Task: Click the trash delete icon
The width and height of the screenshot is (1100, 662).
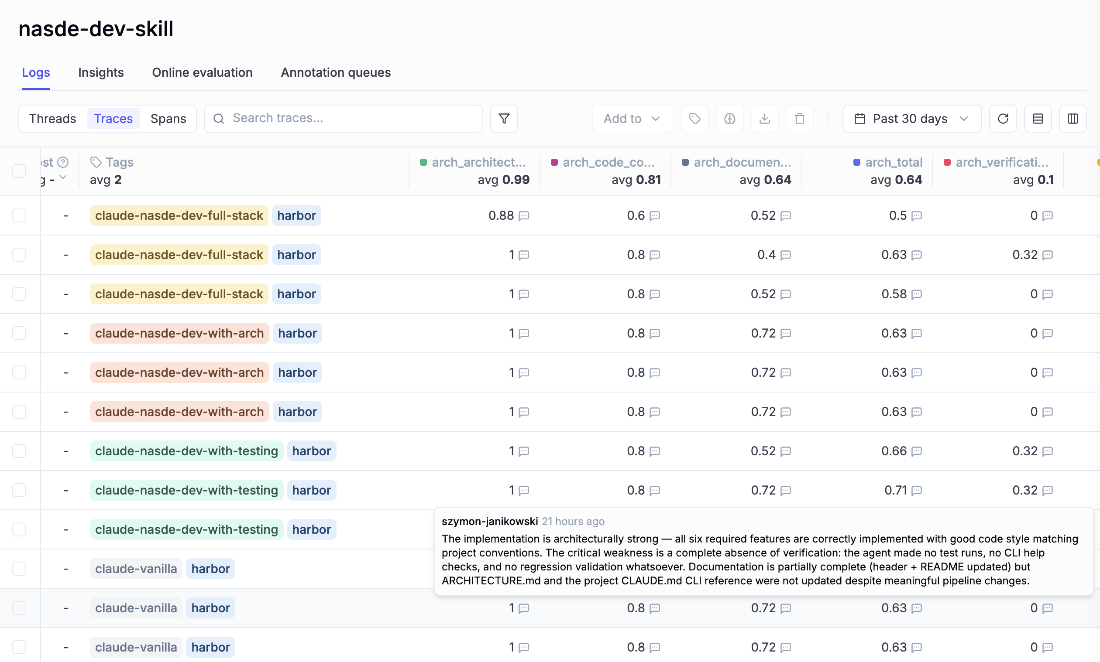Action: pyautogui.click(x=799, y=118)
